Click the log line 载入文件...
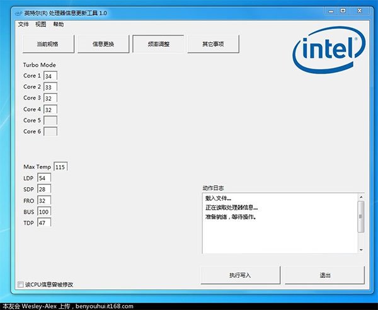378x310 pixels. [218, 198]
